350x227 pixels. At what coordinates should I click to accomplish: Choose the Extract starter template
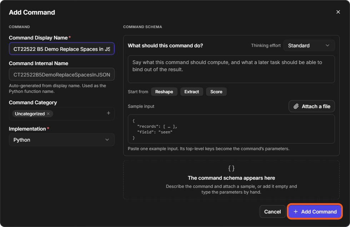[191, 92]
